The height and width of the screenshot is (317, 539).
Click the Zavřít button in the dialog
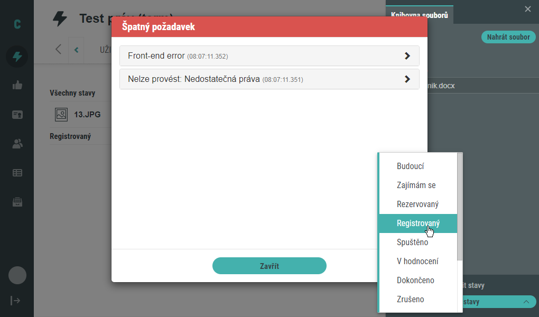pyautogui.click(x=269, y=266)
